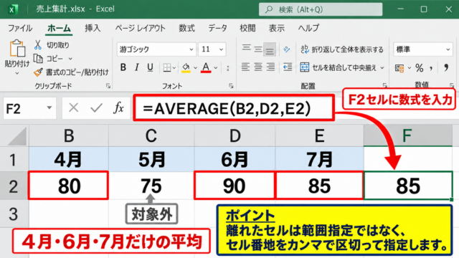Open the clipboard group dialog launcher
Viewport: 459px width, 258px height.
coord(108,86)
